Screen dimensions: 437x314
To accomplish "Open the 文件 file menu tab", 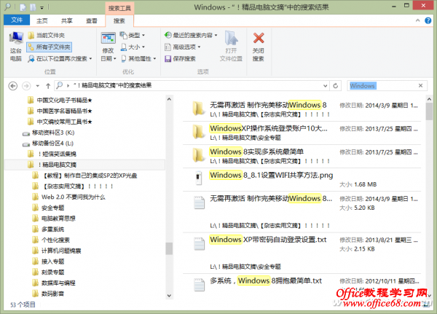I will (17, 20).
